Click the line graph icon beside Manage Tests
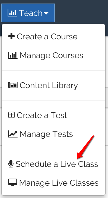Viewport: 108px width, 198px height. coord(13,134)
